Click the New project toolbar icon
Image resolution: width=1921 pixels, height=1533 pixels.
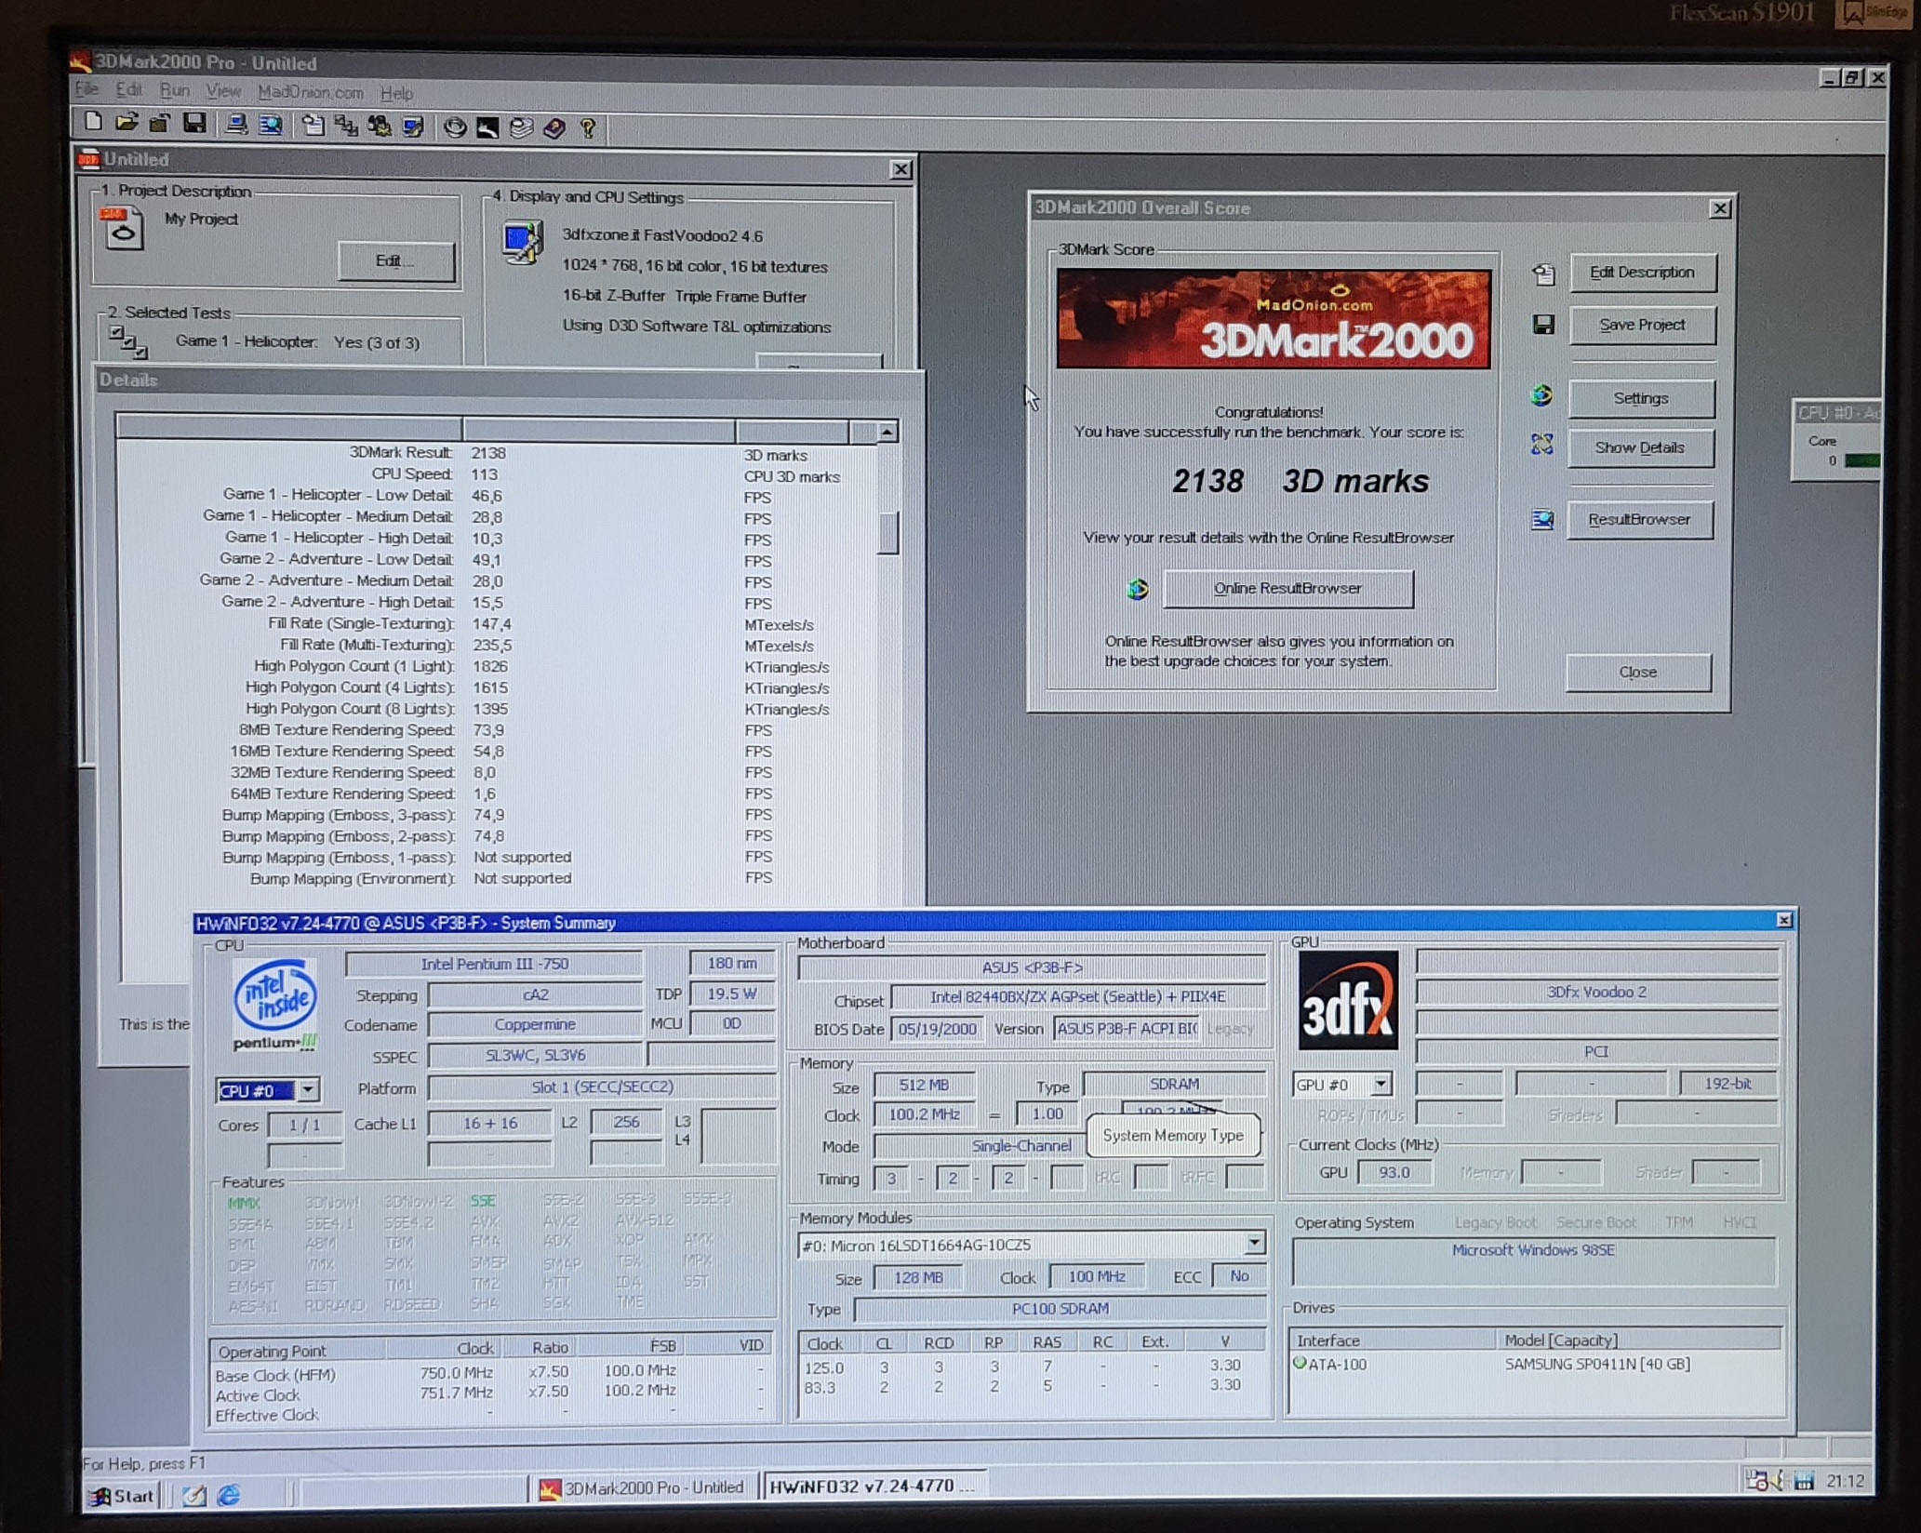point(93,123)
